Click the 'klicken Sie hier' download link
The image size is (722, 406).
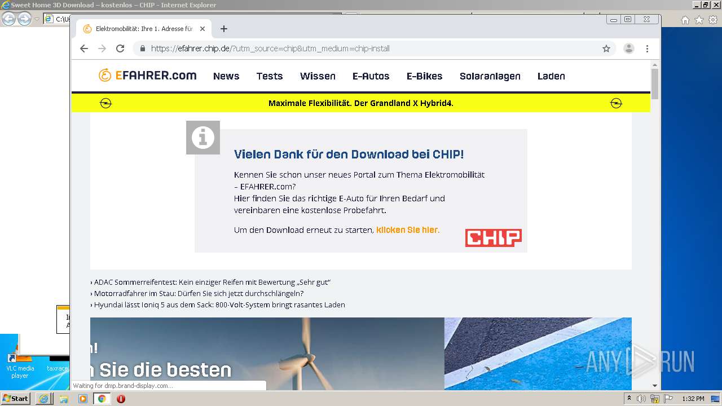point(407,230)
